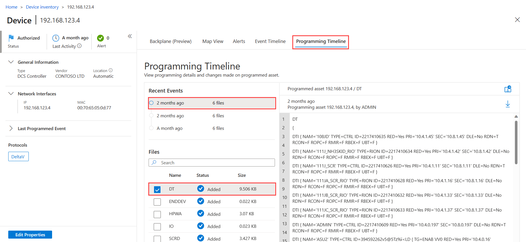Check the SCRD file checkbox
The width and height of the screenshot is (526, 242).
click(x=157, y=239)
